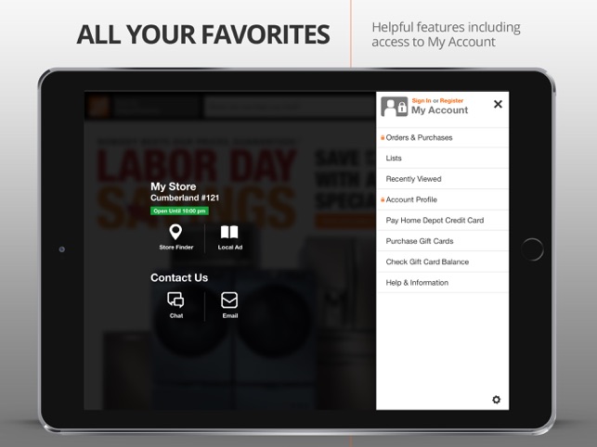
Task: Open Recently Viewed items
Action: click(443, 179)
